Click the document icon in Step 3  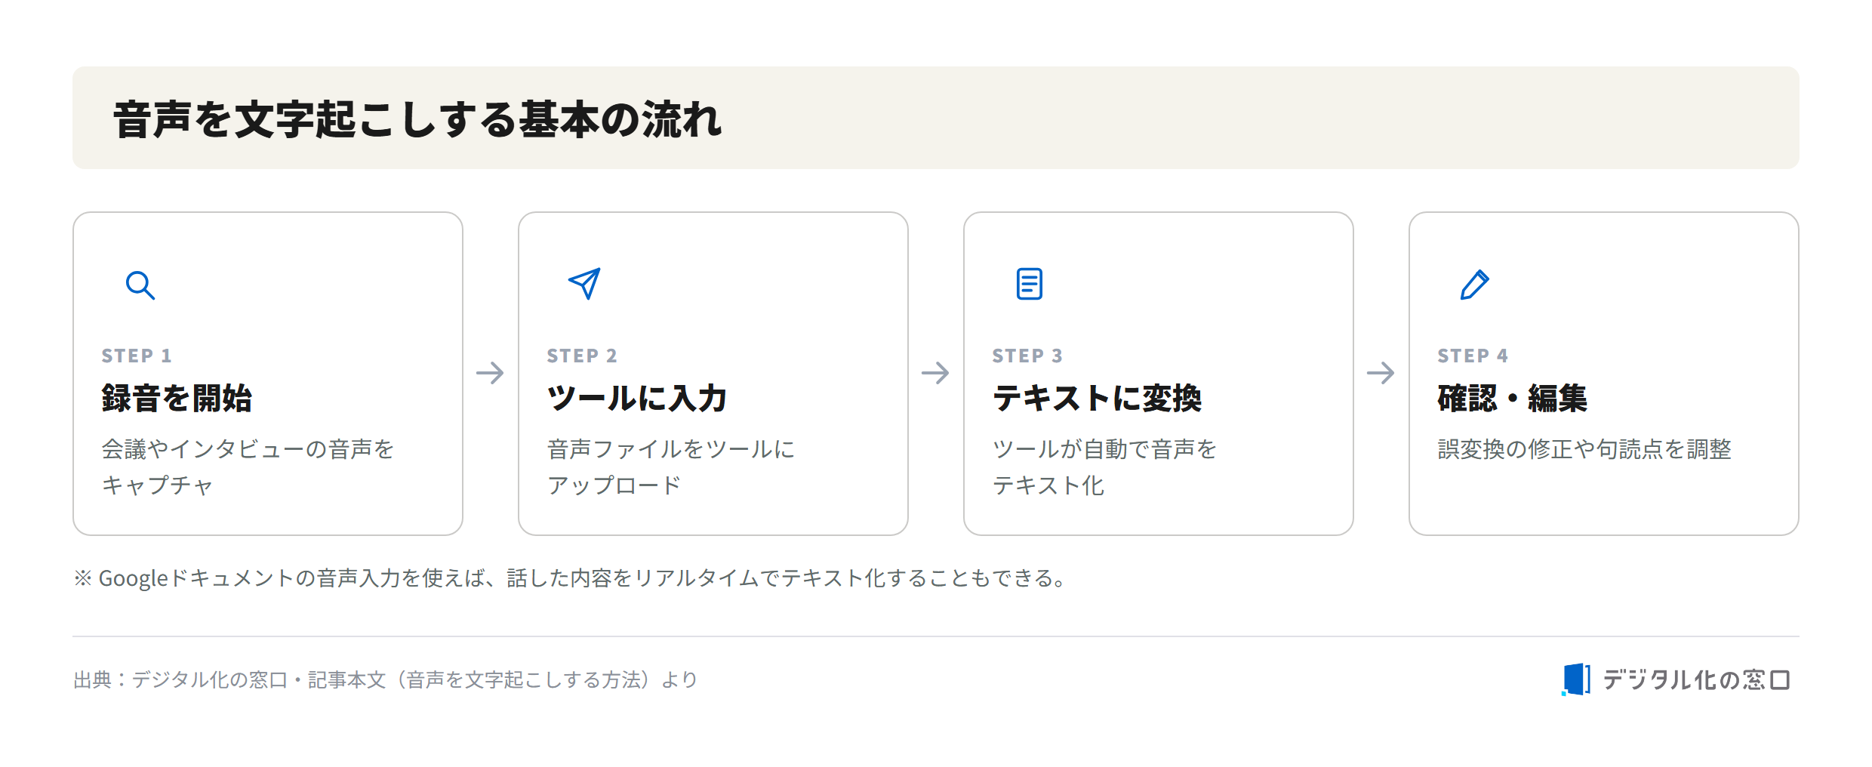pyautogui.click(x=1030, y=284)
